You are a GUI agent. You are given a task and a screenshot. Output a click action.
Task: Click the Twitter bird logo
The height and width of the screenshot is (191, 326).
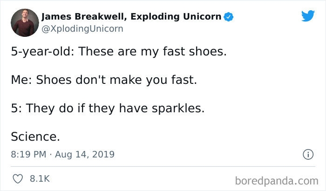tap(308, 16)
